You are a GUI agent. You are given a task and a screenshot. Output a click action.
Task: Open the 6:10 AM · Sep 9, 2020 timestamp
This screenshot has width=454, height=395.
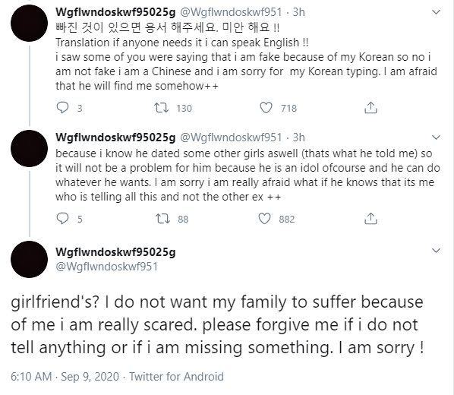tap(65, 377)
